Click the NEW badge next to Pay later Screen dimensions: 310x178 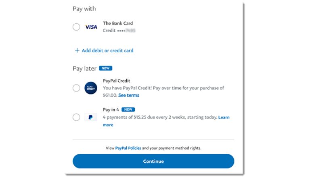(105, 68)
